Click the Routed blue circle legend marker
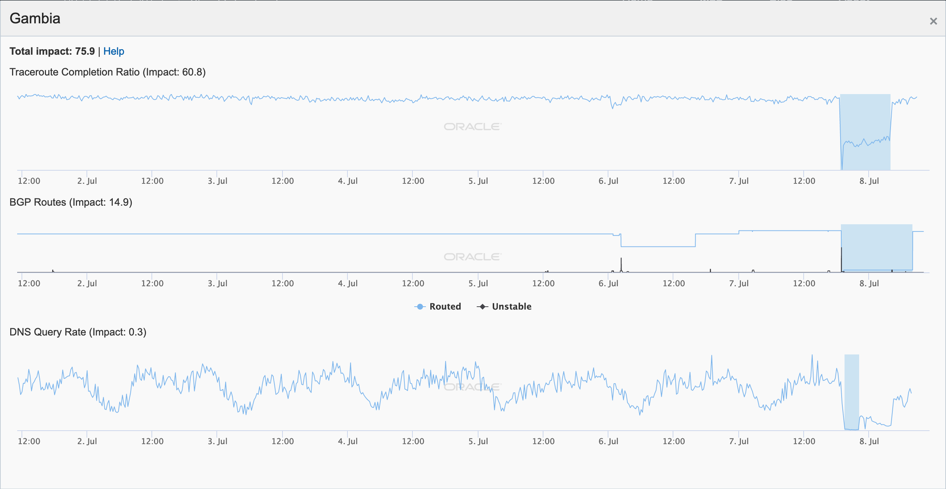 (420, 306)
